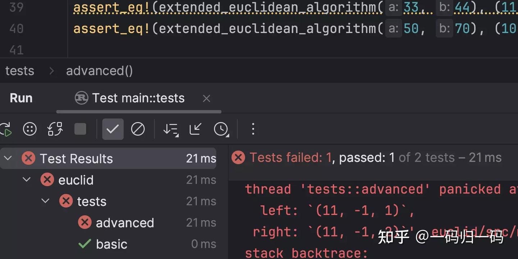Collapse the Test Results tree node
This screenshot has width=518, height=259.
8,158
